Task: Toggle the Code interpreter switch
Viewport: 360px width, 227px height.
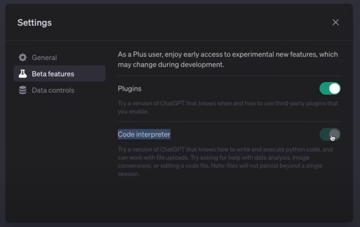Action: point(330,135)
